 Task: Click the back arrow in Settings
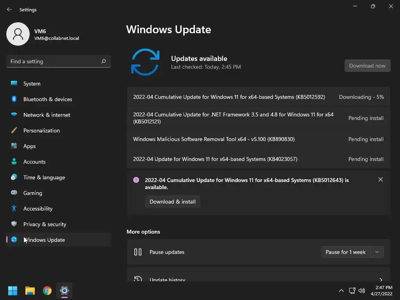click(9, 9)
